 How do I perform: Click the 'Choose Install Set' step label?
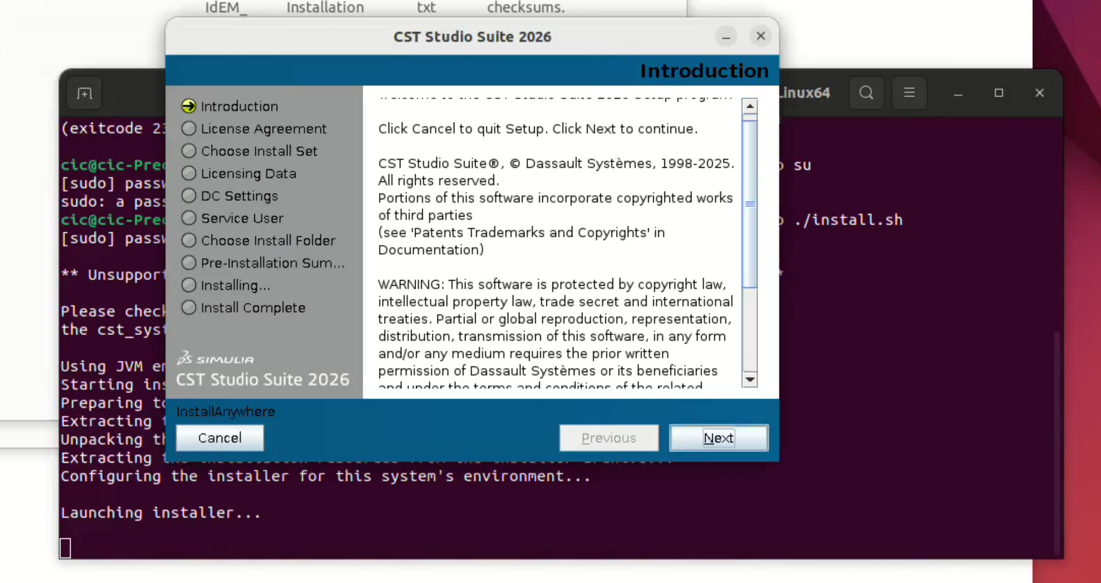click(x=259, y=151)
